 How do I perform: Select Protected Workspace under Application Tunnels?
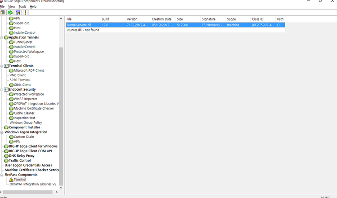click(29, 52)
